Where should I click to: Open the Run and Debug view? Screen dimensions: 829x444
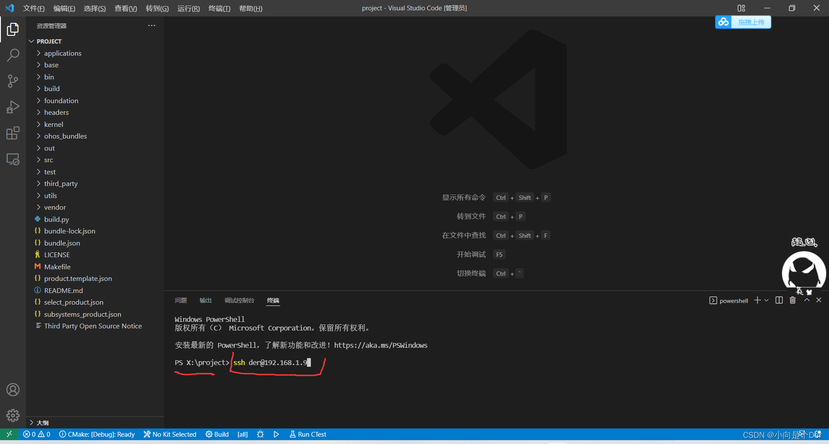(13, 107)
